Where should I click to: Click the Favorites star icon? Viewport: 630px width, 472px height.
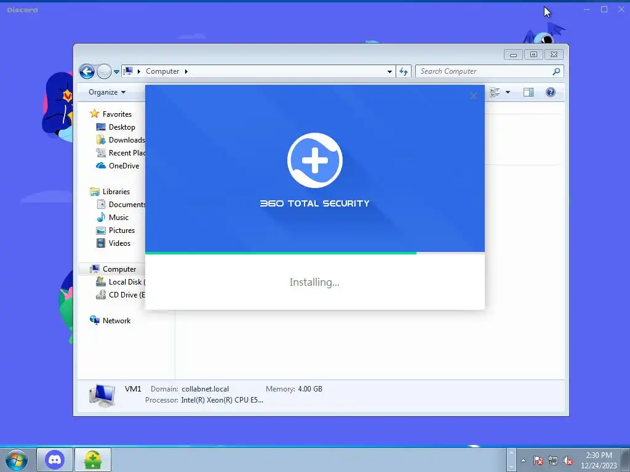94,114
